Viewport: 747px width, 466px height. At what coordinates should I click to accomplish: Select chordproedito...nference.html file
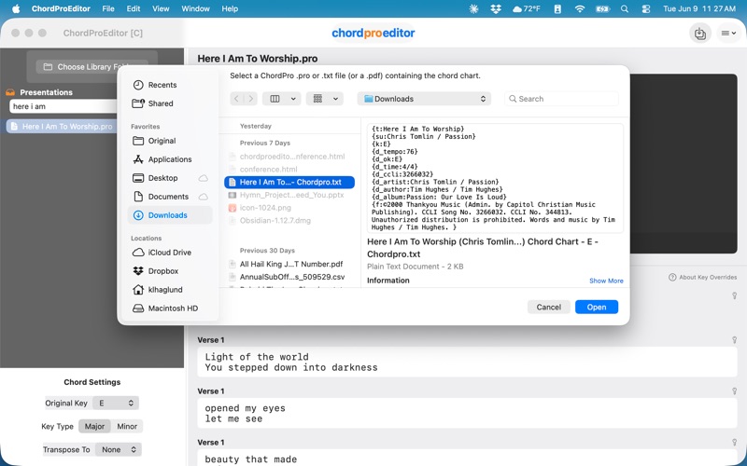(x=289, y=157)
